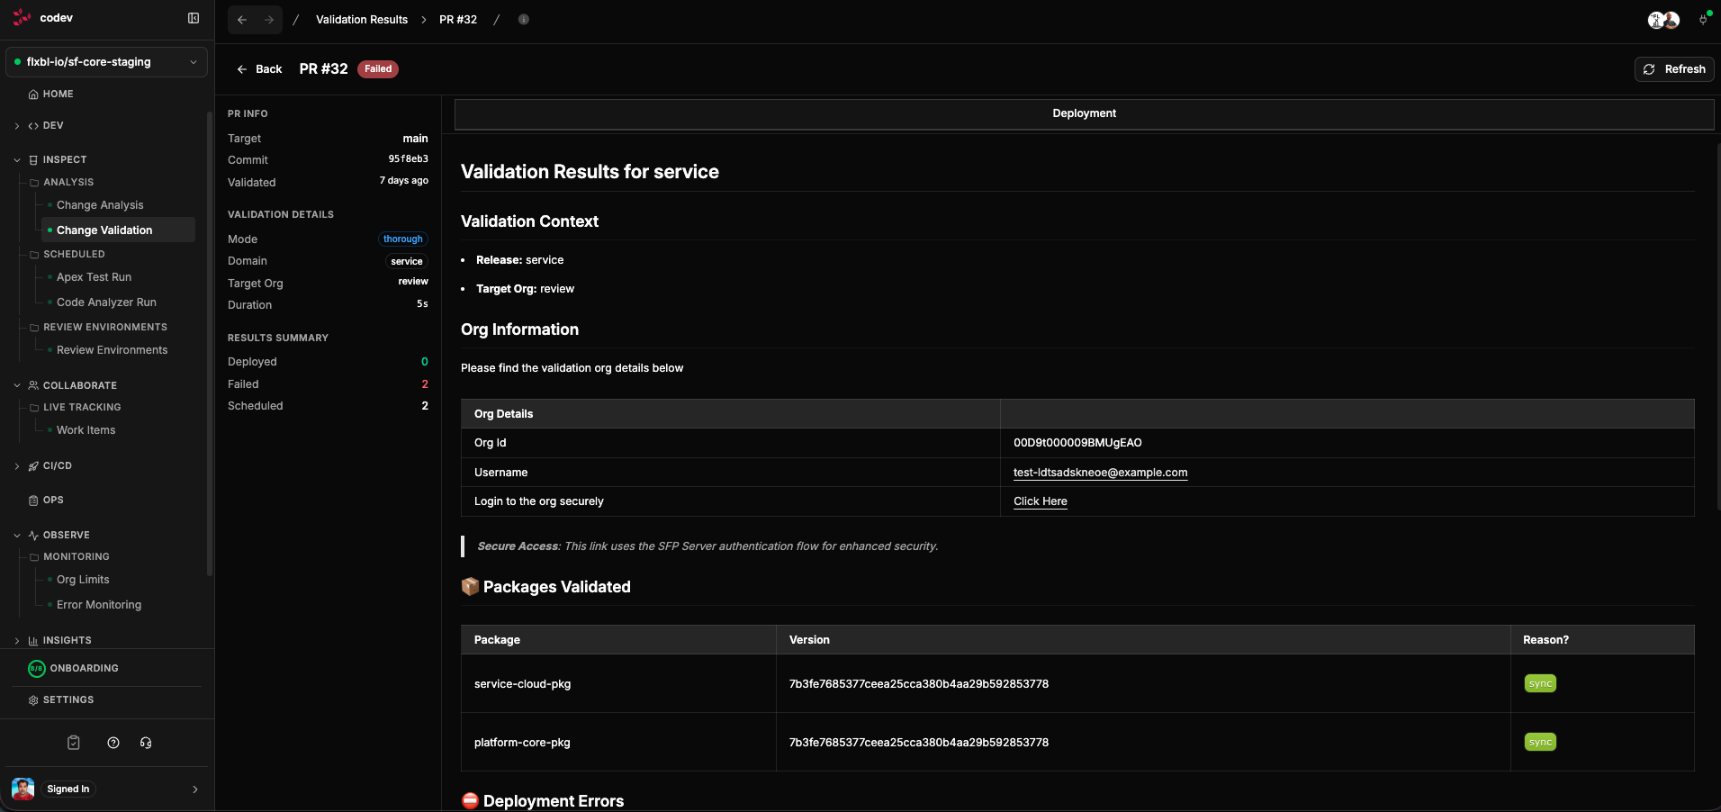The width and height of the screenshot is (1721, 812).
Task: Click the sync badge for service-cloud-pkg
Action: (x=1539, y=683)
